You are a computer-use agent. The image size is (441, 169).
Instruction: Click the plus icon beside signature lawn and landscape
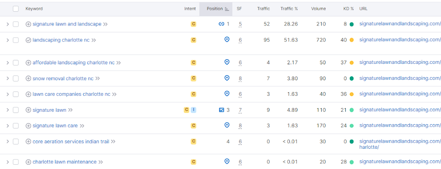tap(28, 24)
